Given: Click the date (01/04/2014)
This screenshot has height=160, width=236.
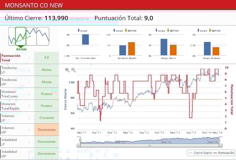Looking at the screenshot, I should pyautogui.click(x=79, y=19).
